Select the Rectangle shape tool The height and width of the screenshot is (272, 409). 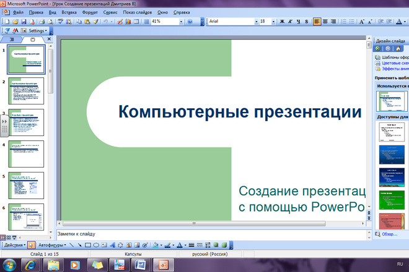88,245
